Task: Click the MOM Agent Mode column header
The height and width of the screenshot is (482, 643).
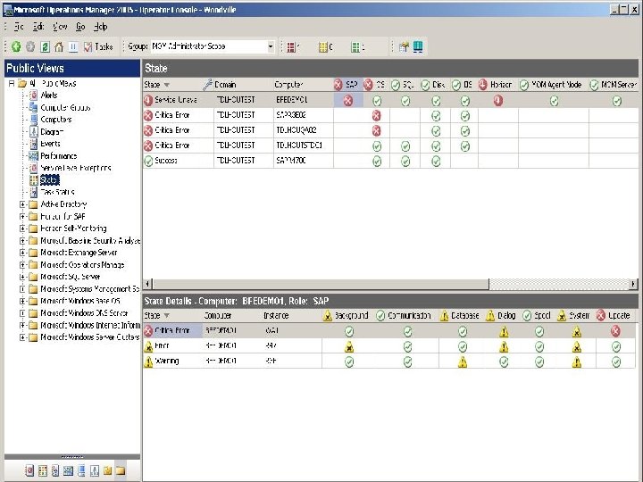Action: pos(553,85)
